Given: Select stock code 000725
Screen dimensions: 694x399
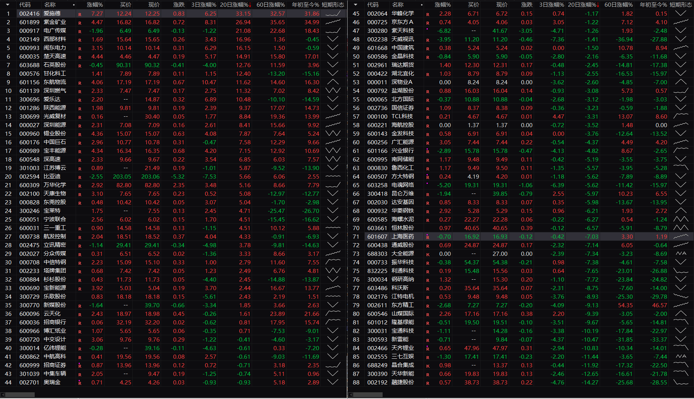Looking at the screenshot, I should [377, 22].
